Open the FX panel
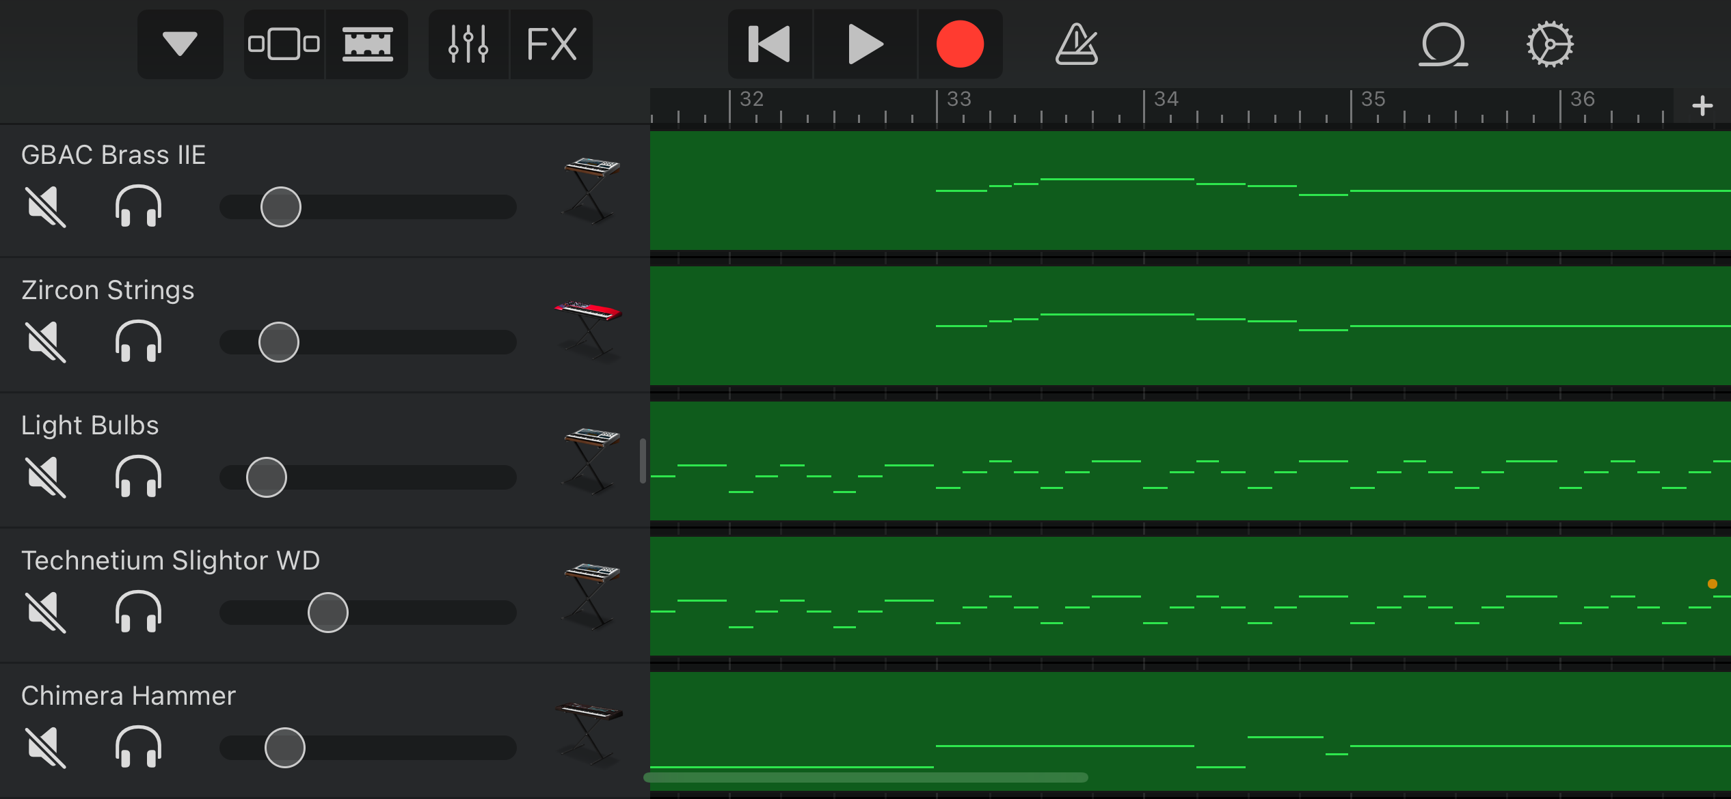 (x=552, y=44)
